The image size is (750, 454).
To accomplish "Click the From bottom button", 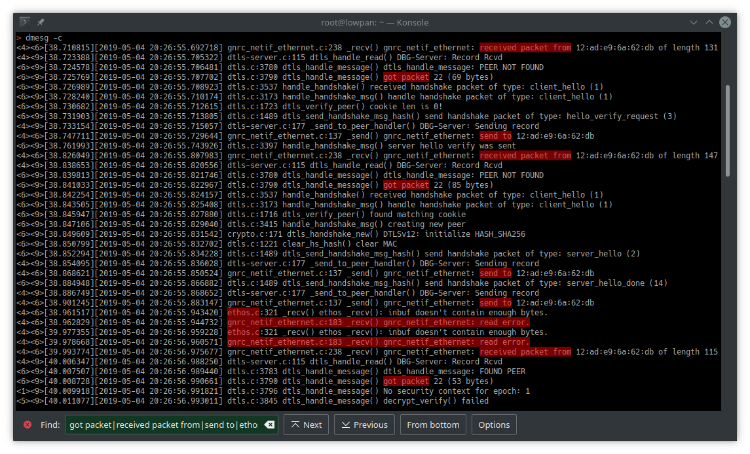I will [x=433, y=425].
